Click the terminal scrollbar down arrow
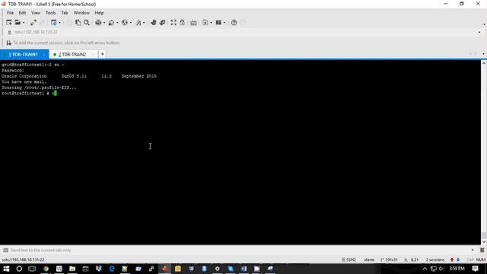This screenshot has width=487, height=274. pyautogui.click(x=484, y=242)
